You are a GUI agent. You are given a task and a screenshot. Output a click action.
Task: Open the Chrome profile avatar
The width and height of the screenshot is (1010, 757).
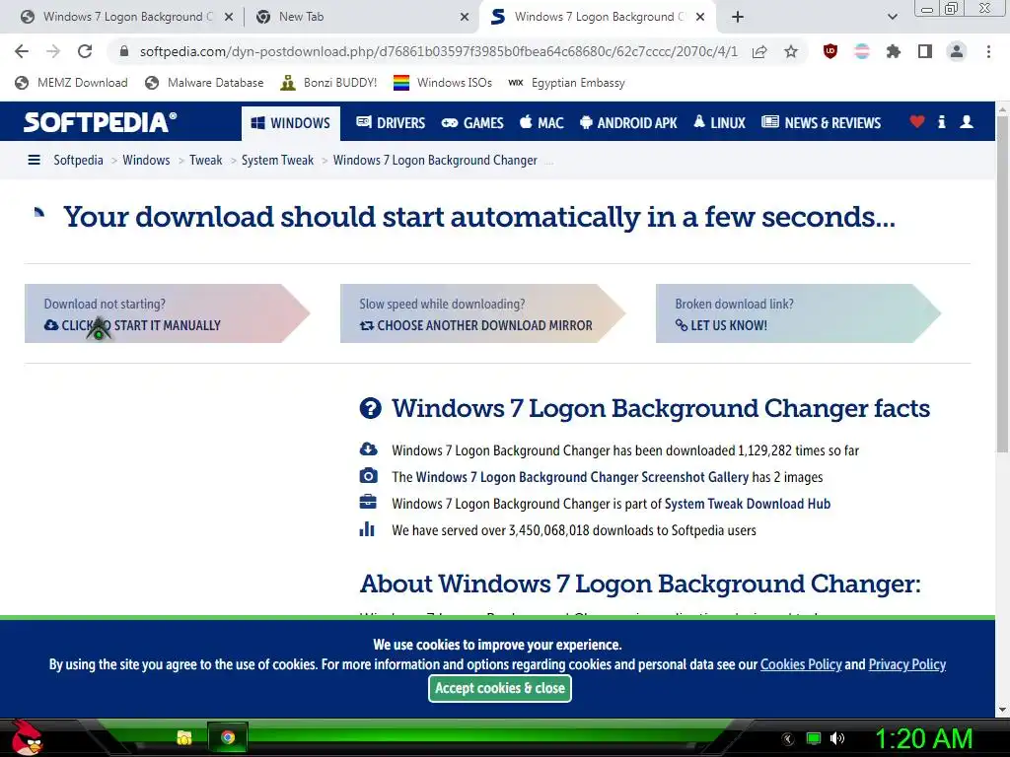click(957, 51)
